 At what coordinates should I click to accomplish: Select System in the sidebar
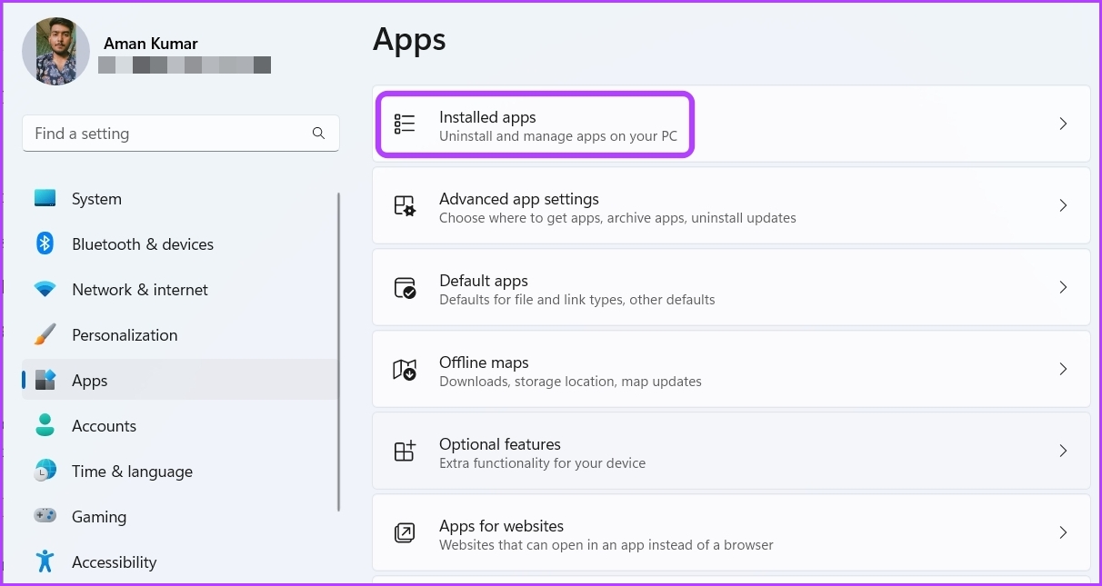coord(180,199)
